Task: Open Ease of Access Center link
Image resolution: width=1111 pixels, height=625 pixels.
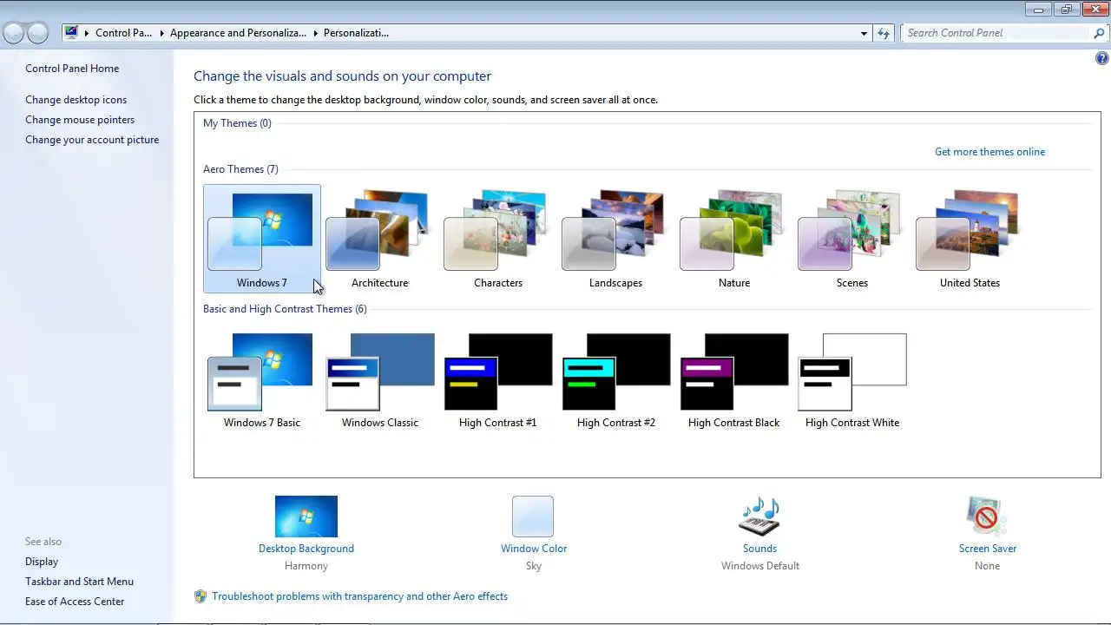Action: coord(75,602)
